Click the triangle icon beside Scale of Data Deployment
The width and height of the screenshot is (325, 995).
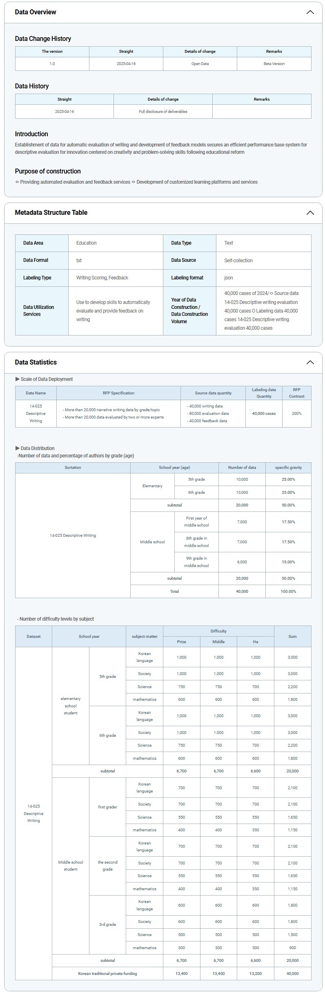click(x=18, y=379)
